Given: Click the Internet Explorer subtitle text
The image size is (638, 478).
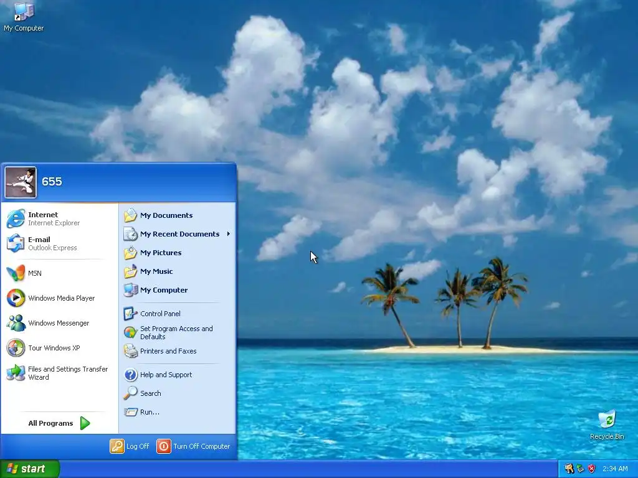Looking at the screenshot, I should click(x=54, y=223).
